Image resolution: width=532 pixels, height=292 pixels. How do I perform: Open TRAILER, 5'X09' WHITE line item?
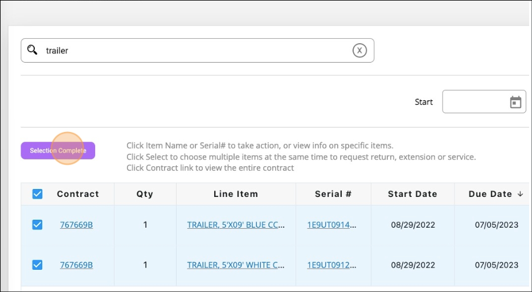click(x=236, y=265)
